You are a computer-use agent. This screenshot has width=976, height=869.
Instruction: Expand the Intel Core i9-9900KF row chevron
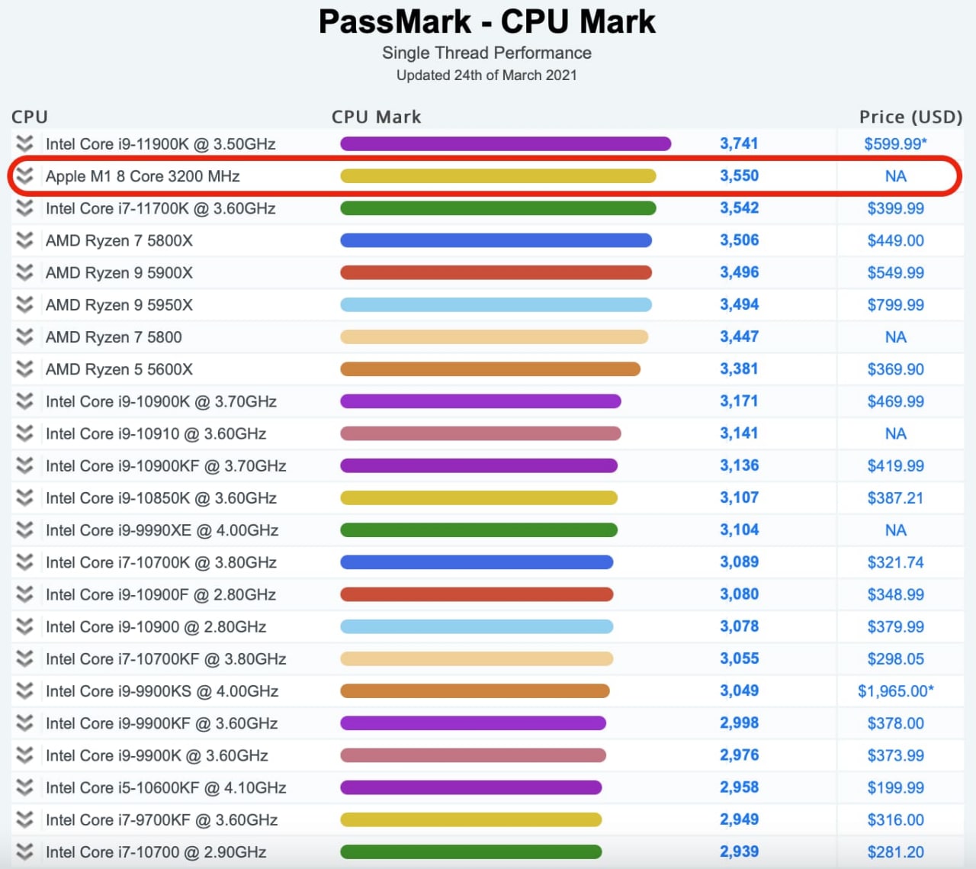[x=25, y=723]
